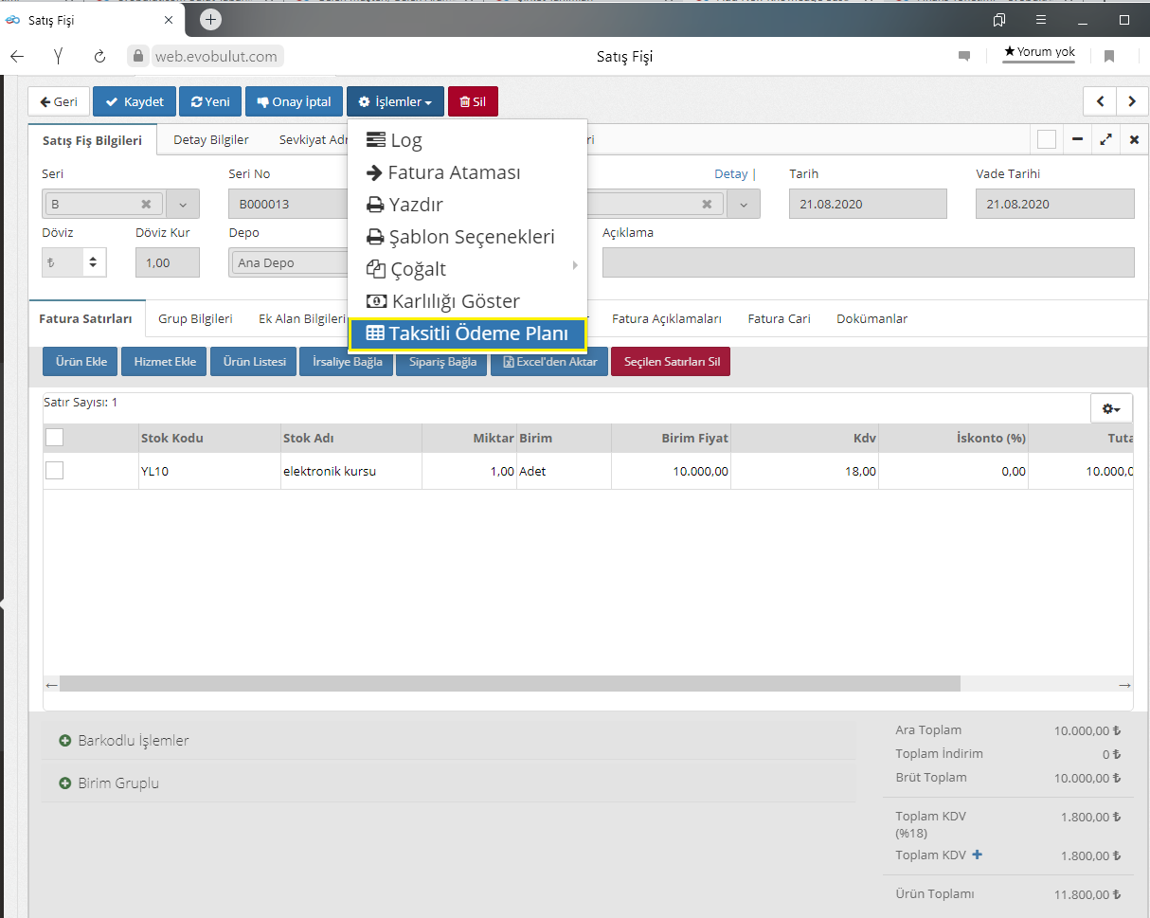Click the browser reload icon
Image resolution: width=1150 pixels, height=918 pixels.
99,56
